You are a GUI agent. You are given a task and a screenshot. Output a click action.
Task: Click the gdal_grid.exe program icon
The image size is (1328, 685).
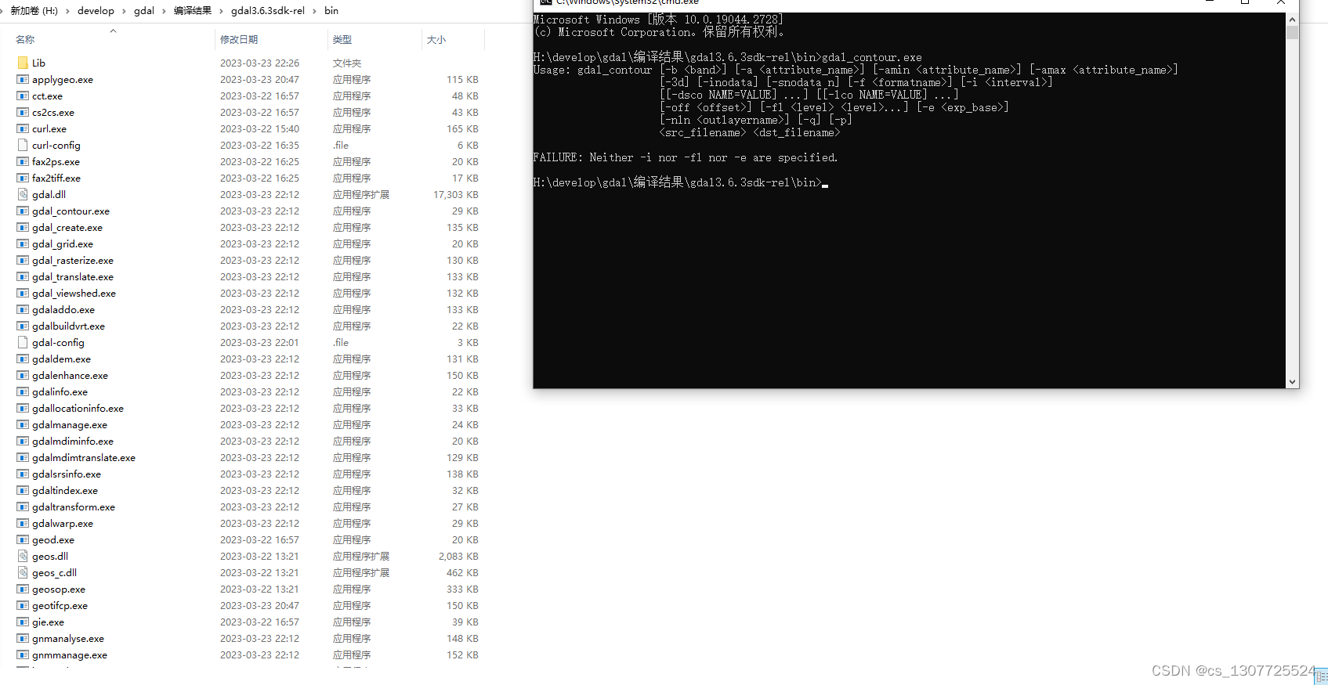23,243
